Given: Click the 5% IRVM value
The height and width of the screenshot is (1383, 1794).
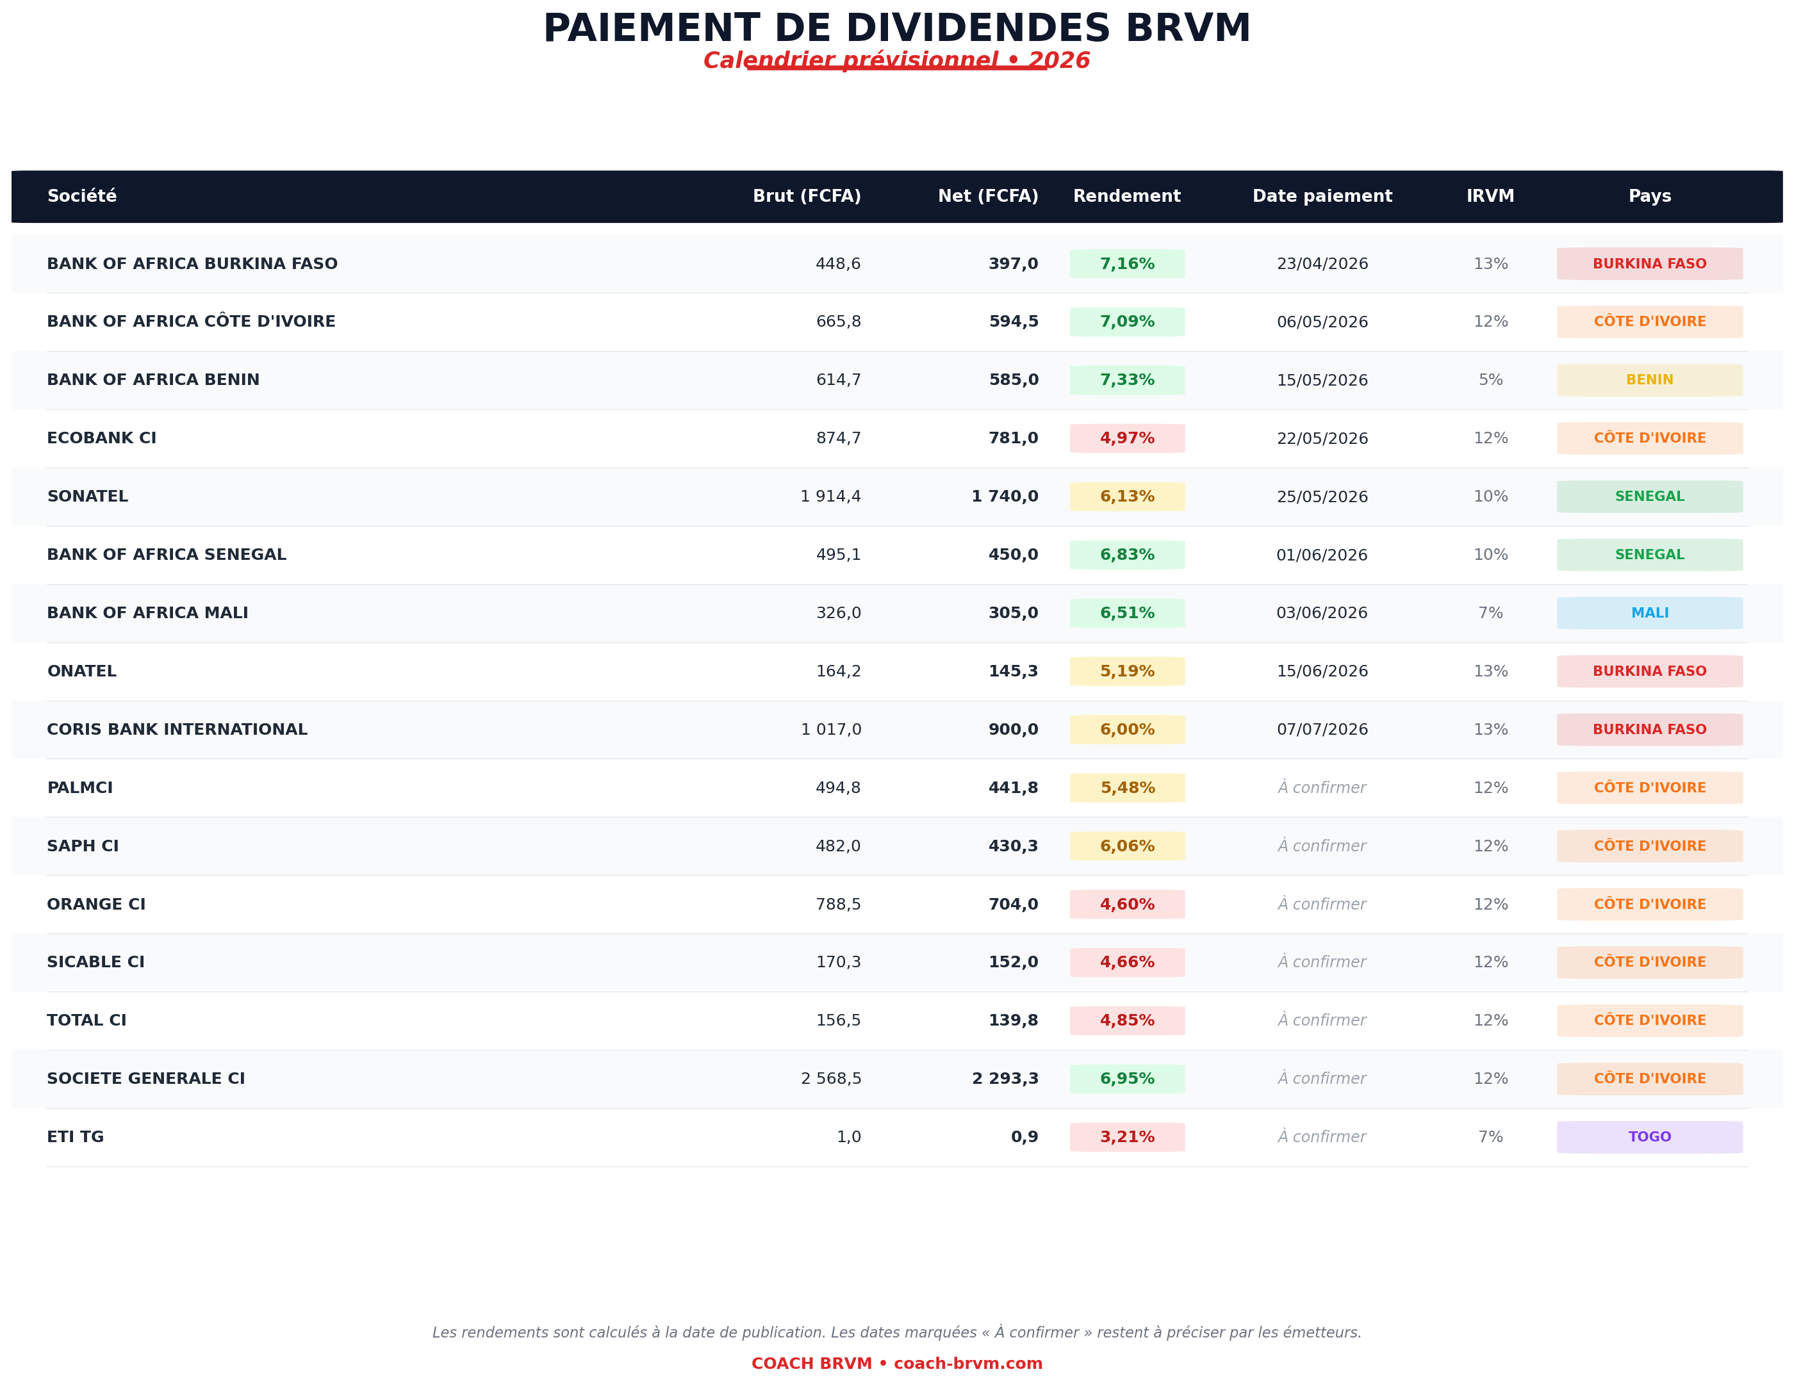Looking at the screenshot, I should pos(1490,381).
